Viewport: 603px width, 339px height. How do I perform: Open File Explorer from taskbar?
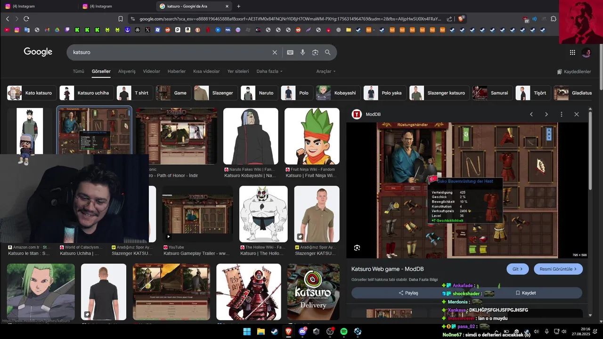(x=261, y=331)
